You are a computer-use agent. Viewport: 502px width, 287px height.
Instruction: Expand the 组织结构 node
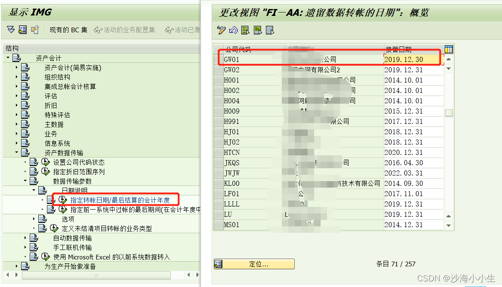pyautogui.click(x=17, y=77)
